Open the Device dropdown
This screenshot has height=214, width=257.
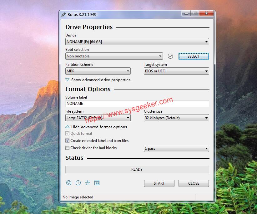point(137,42)
